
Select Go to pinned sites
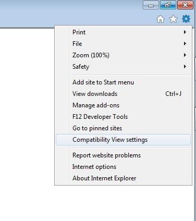pos(123,128)
